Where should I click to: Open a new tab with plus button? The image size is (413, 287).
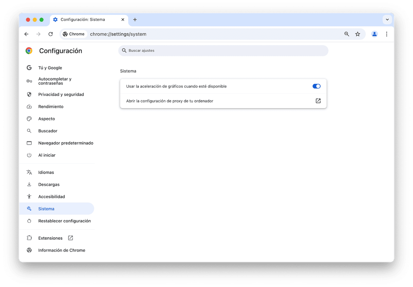[x=135, y=20]
